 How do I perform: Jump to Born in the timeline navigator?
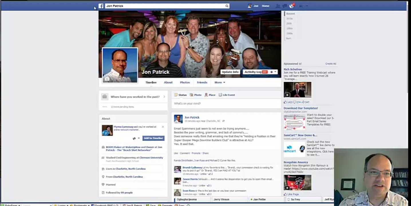289,38
